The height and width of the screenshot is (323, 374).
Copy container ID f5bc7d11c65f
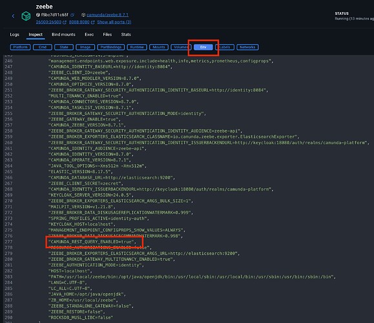tap(72, 15)
